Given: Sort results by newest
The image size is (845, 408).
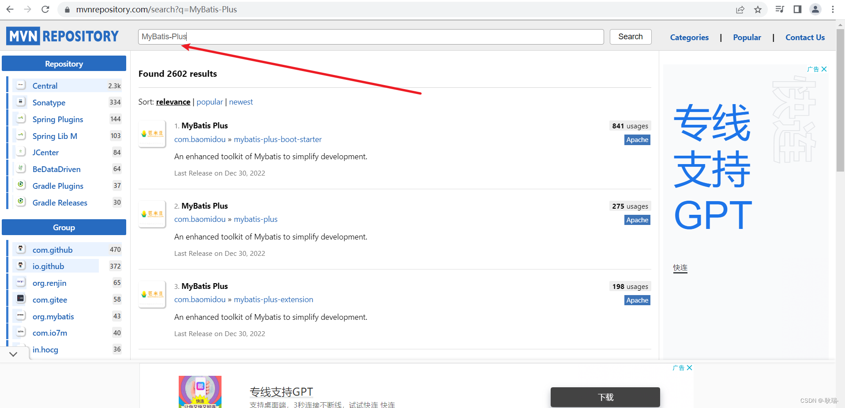Looking at the screenshot, I should [x=241, y=102].
